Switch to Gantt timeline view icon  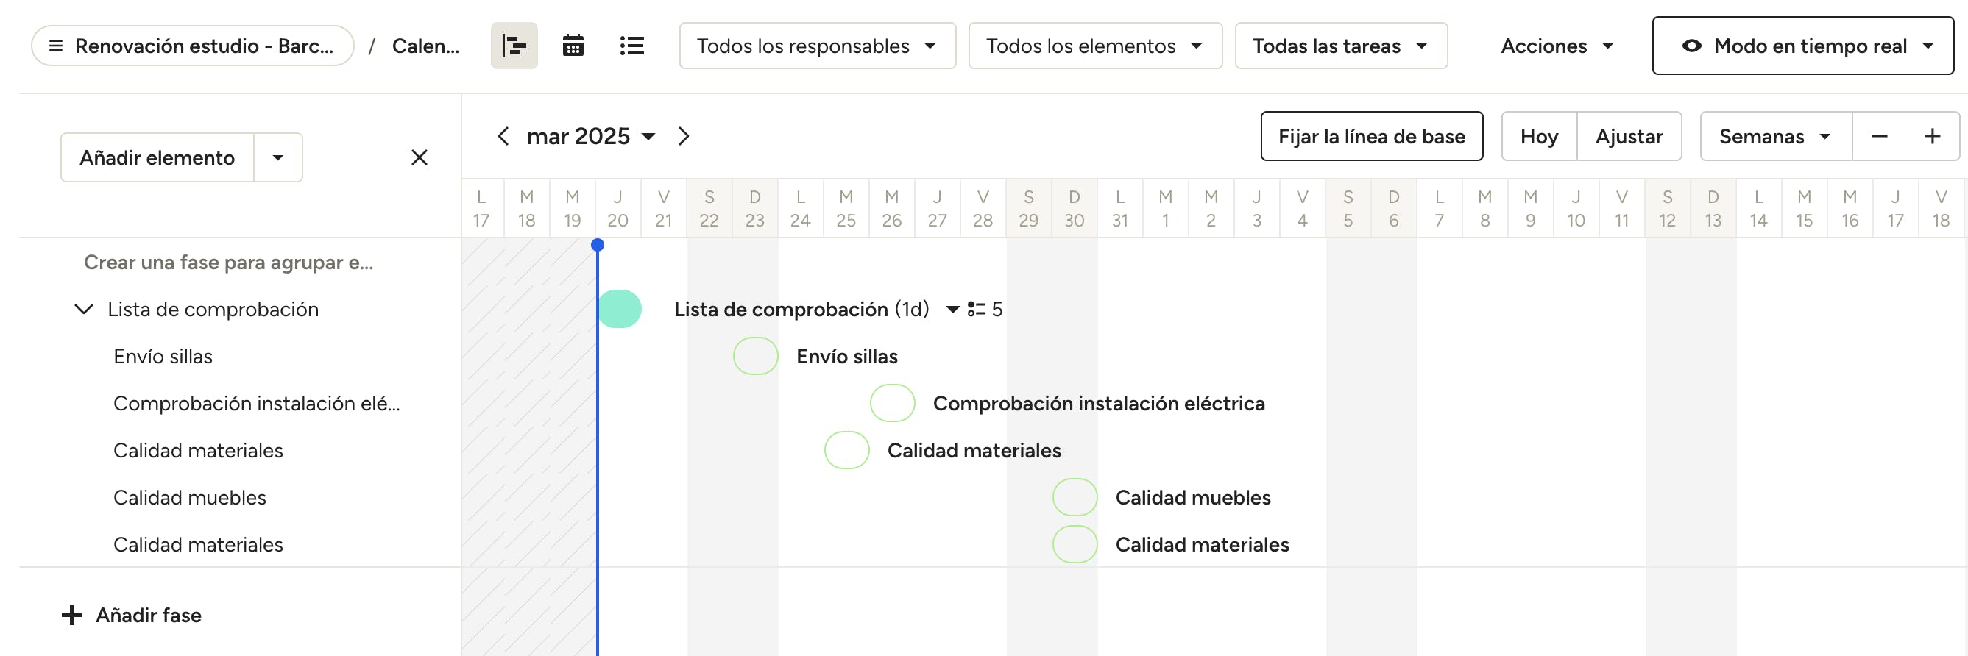pos(514,46)
